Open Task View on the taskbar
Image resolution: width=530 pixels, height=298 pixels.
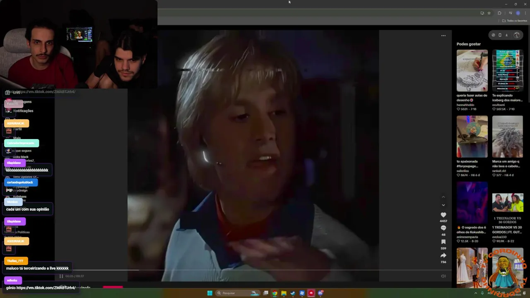pyautogui.click(x=265, y=293)
